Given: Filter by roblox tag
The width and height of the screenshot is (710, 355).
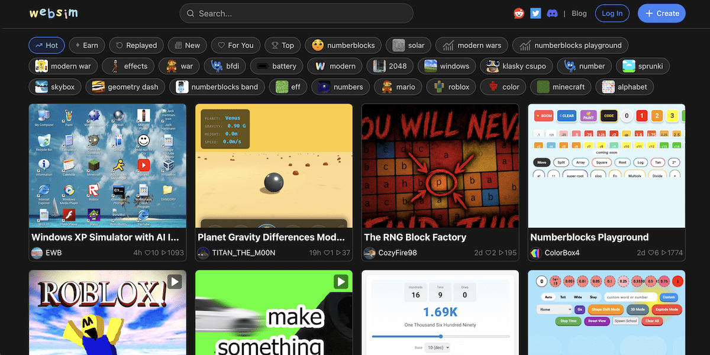Looking at the screenshot, I should [451, 86].
